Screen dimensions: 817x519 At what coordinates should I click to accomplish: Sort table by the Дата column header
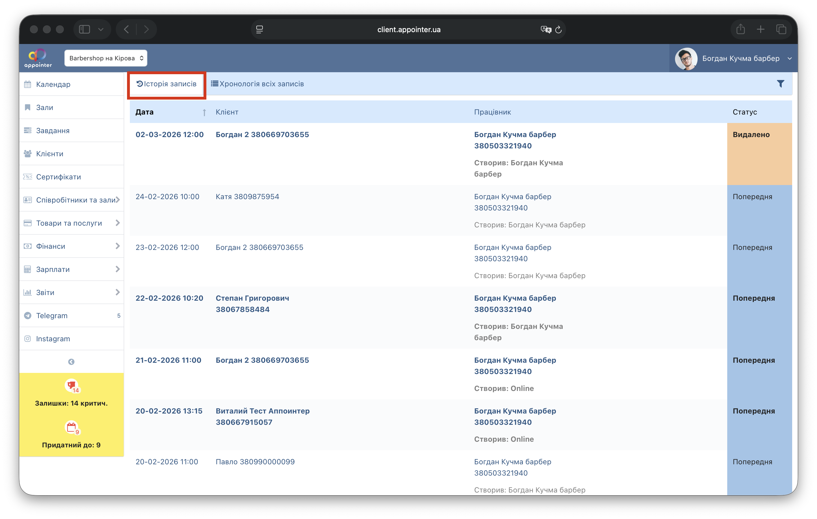[x=145, y=112]
